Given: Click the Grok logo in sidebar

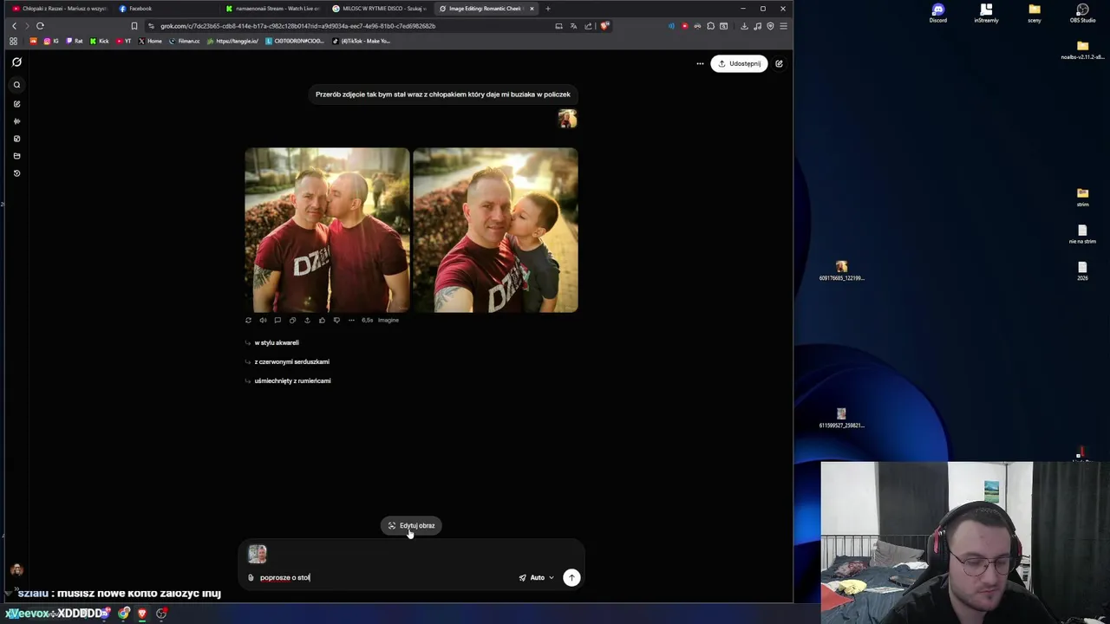Looking at the screenshot, I should click(16, 62).
